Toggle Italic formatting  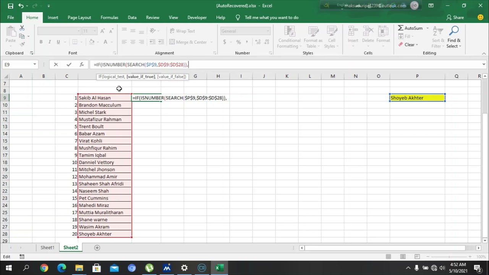[x=50, y=42]
